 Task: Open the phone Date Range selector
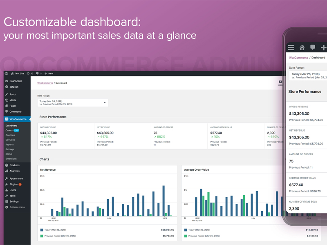308,76
